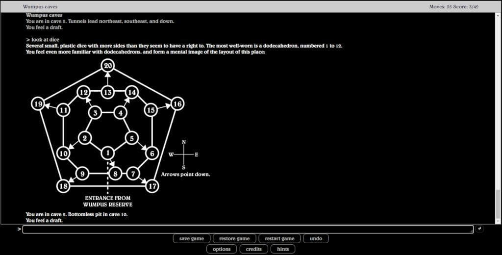Viewport: 502px width, 255px height.
Task: Open the credits button
Action: click(253, 249)
